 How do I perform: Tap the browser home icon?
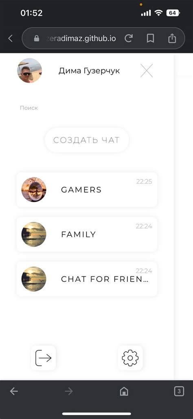pyautogui.click(x=124, y=392)
